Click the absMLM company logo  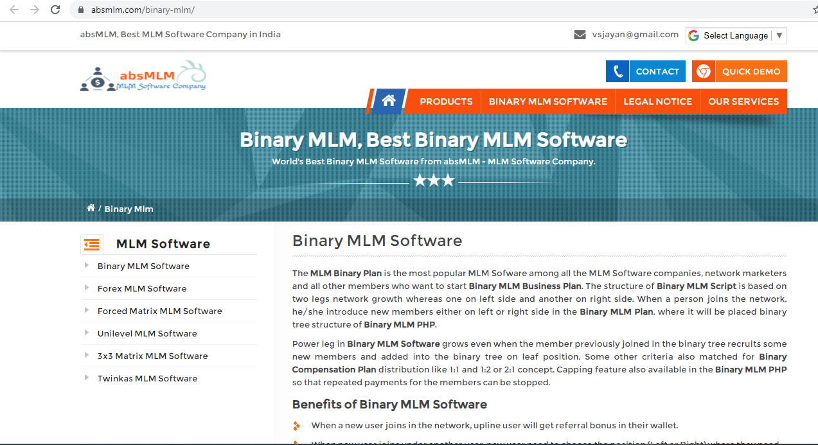[143, 75]
